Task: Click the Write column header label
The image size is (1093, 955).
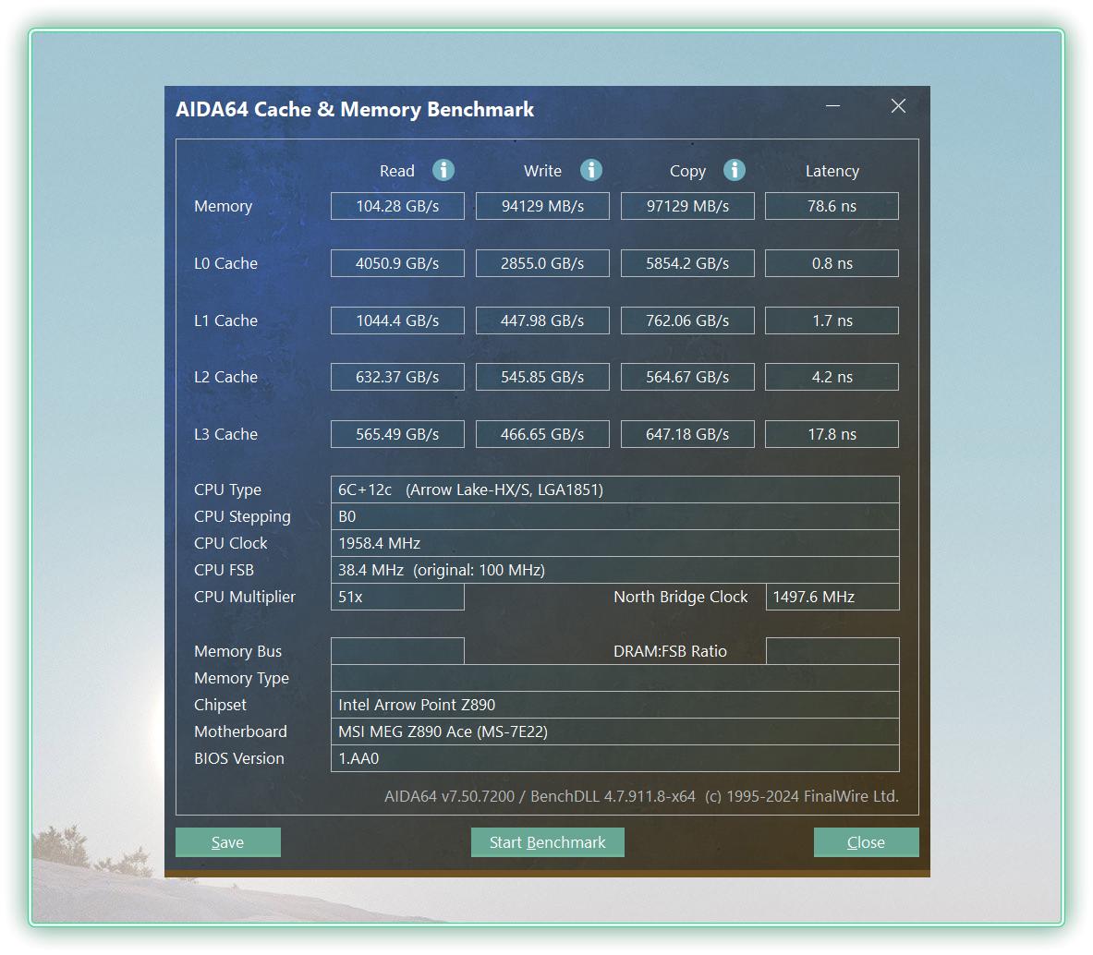Action: 542,172
